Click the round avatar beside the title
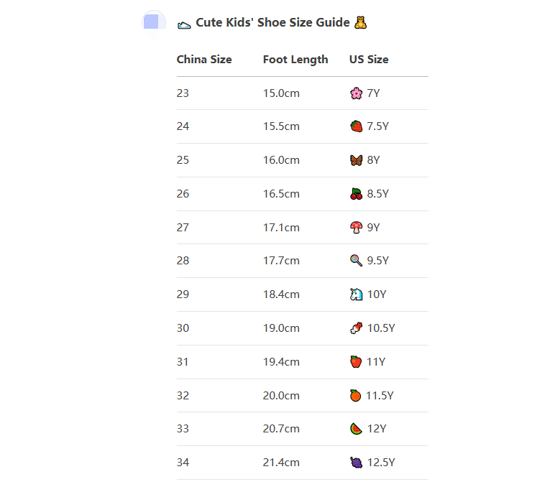This screenshot has height=487, width=537. 155,21
